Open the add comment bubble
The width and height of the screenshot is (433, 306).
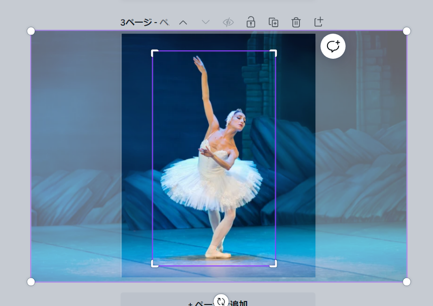click(333, 46)
